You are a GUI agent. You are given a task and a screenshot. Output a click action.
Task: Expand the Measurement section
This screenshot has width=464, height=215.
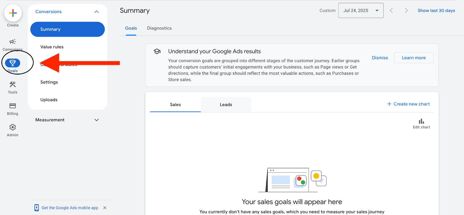pyautogui.click(x=97, y=120)
